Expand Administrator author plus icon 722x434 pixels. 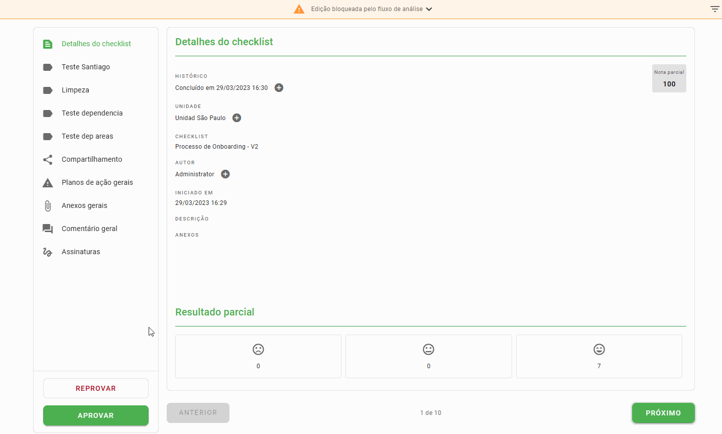click(x=225, y=174)
